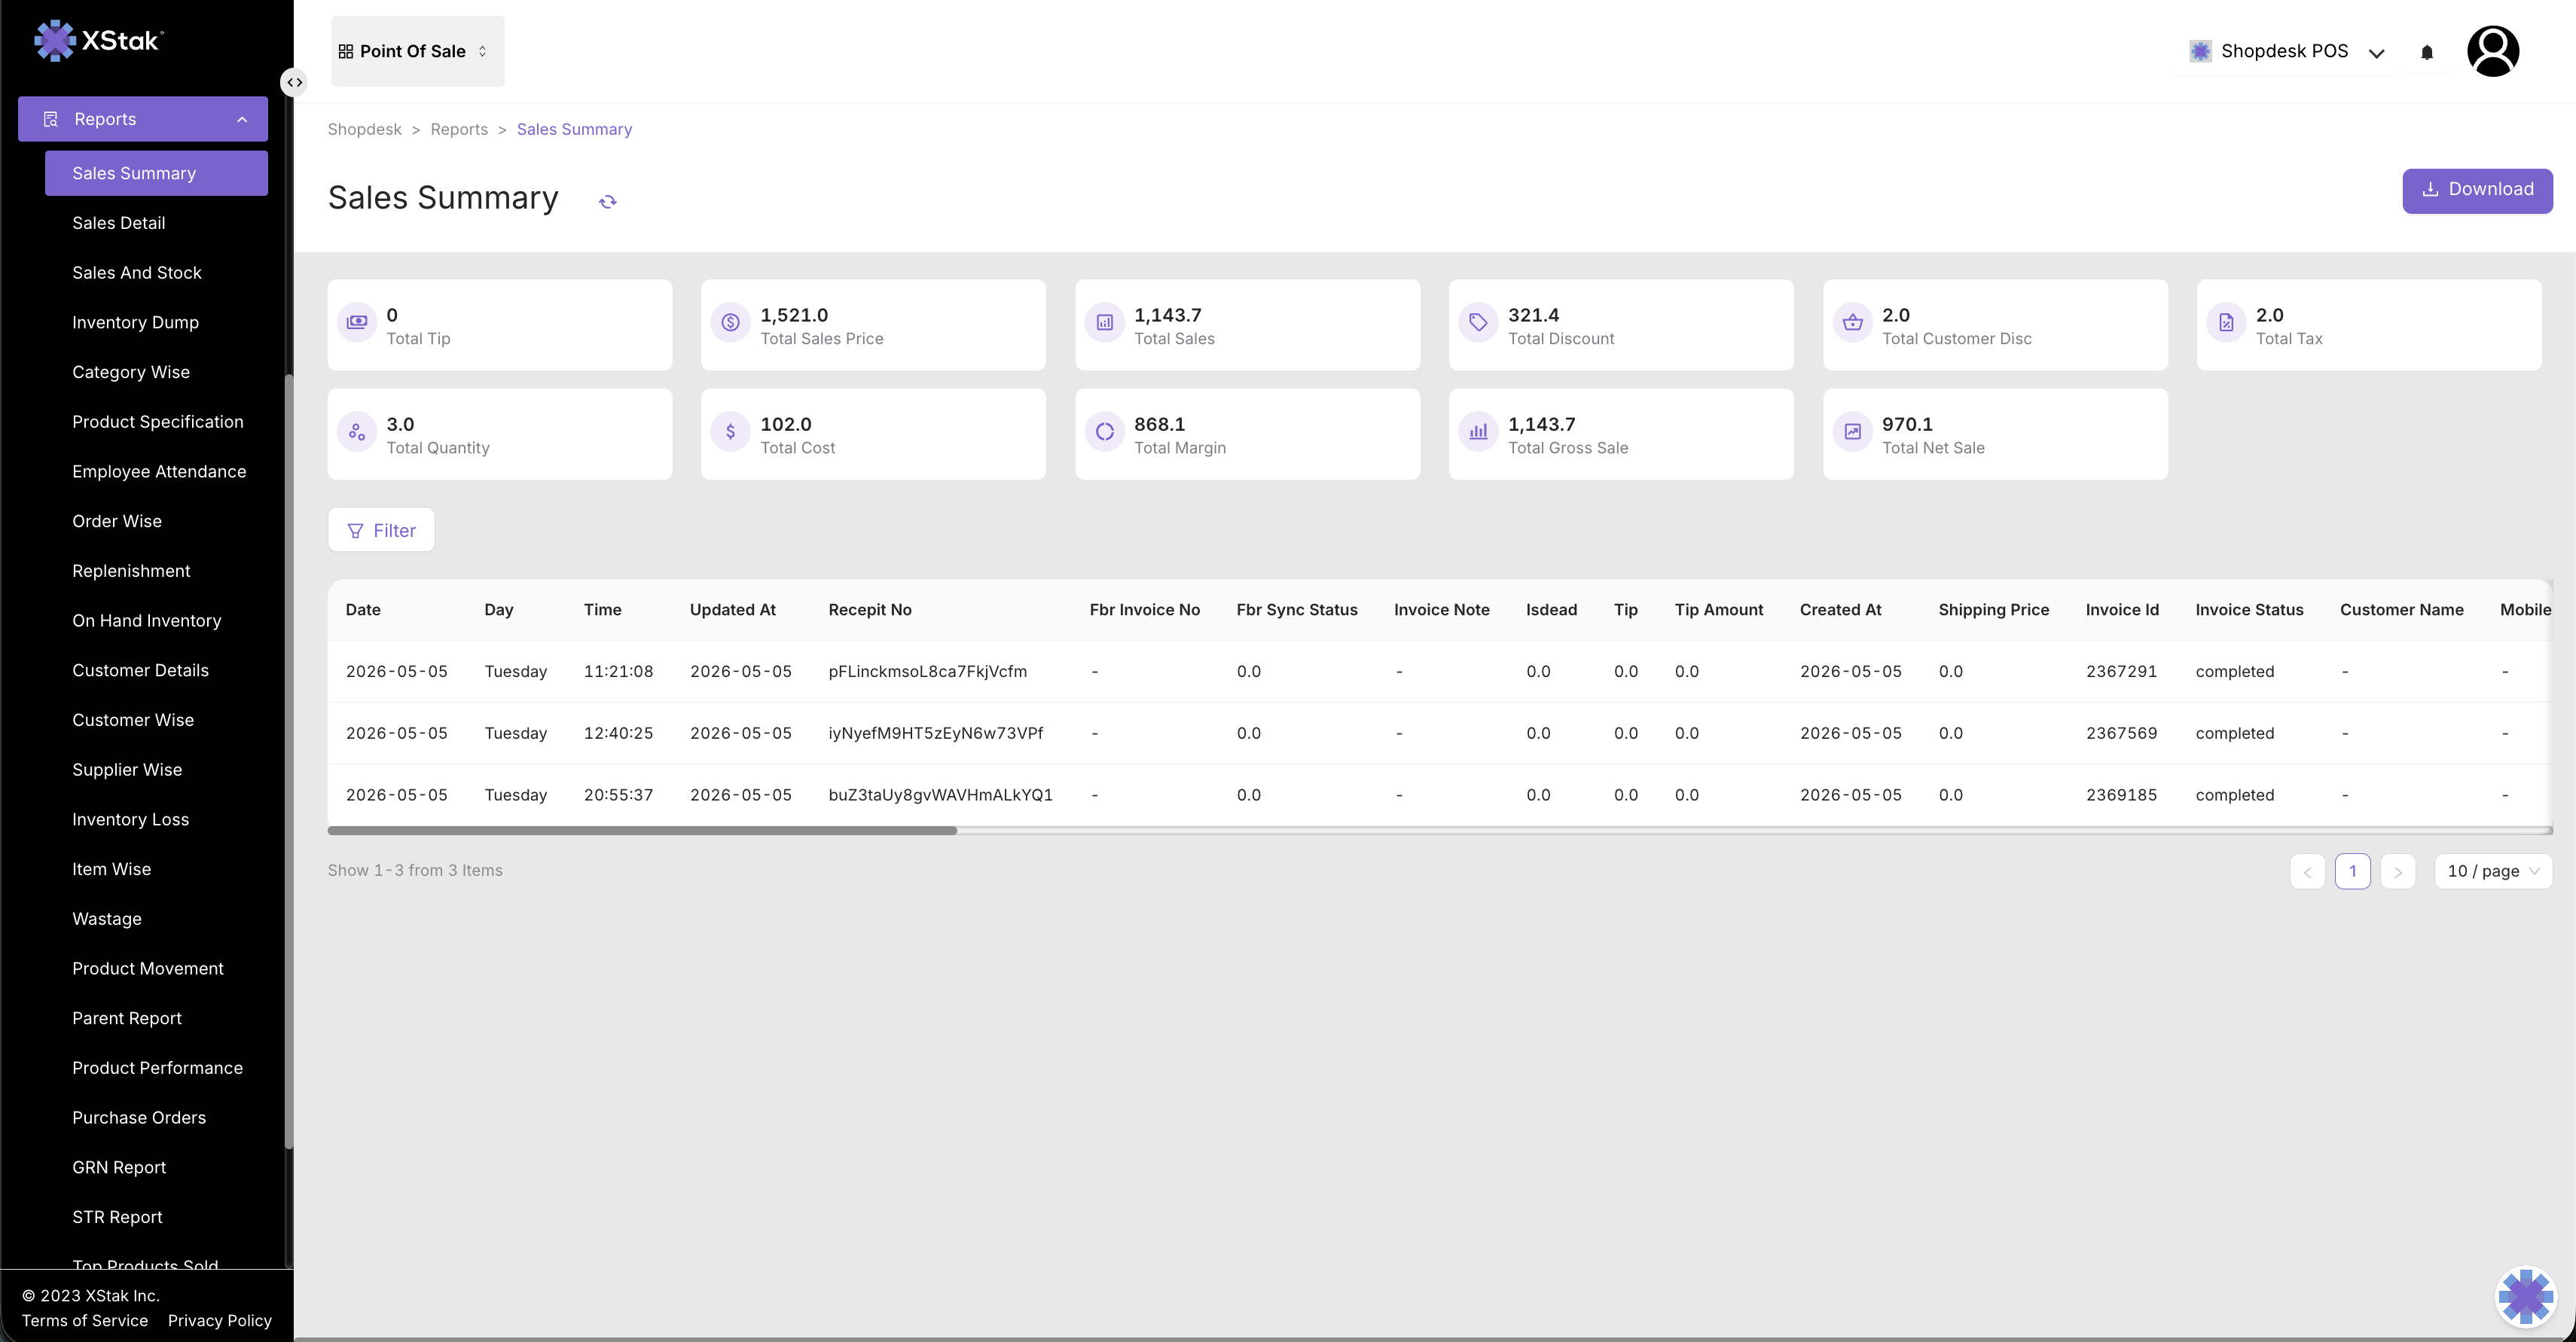Image resolution: width=2576 pixels, height=1342 pixels.
Task: Go to the next page arrow
Action: pos(2397,871)
